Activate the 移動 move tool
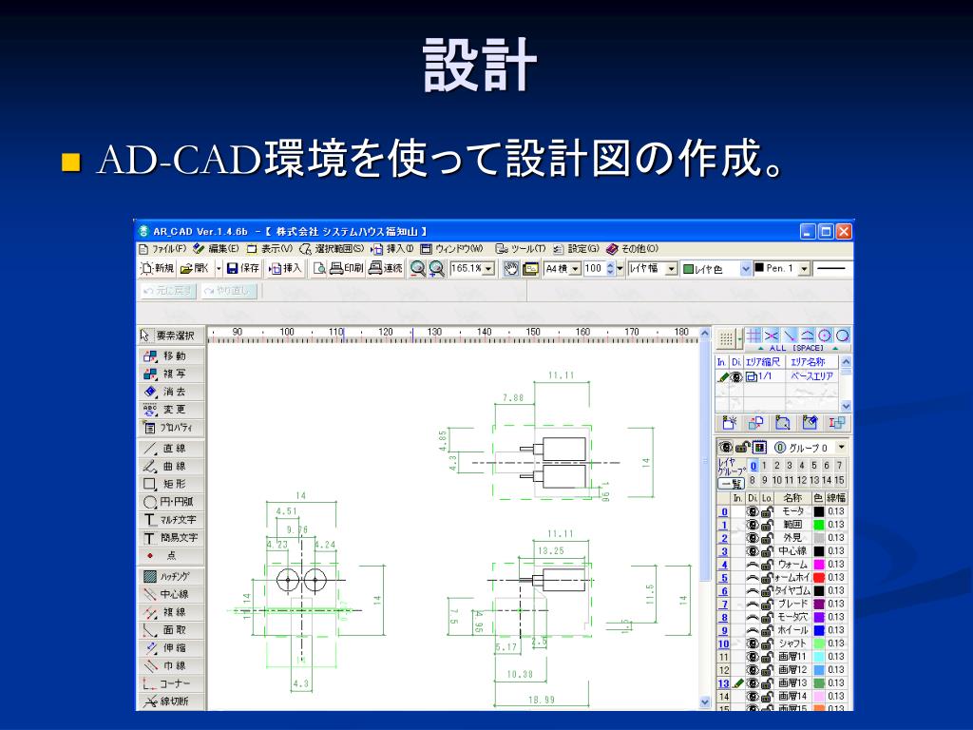This screenshot has height=730, width=973. click(x=171, y=355)
